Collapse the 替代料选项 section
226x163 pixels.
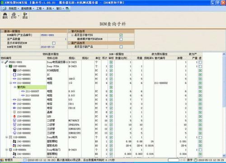pyautogui.click(x=70, y=31)
